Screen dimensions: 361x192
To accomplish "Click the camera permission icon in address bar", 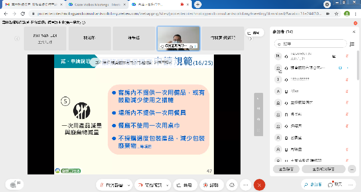I will 328,14.
